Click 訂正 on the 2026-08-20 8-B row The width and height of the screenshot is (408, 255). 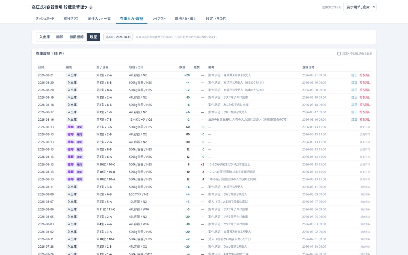pos(354,83)
